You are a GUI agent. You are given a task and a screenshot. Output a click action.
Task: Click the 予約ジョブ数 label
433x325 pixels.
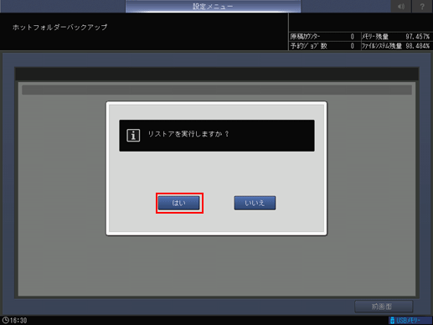(x=309, y=46)
